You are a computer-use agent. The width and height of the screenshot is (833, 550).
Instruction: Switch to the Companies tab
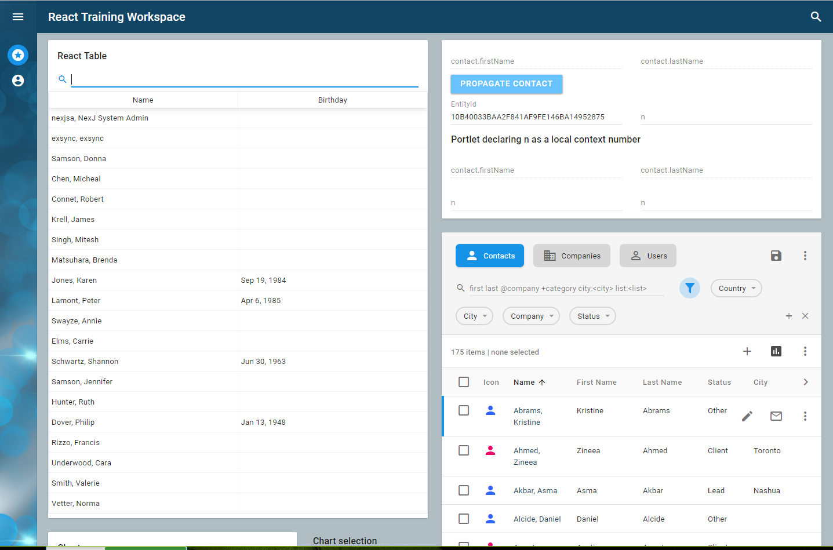click(x=572, y=256)
